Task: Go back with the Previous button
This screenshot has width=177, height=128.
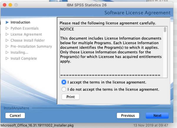Action: coord(128,116)
